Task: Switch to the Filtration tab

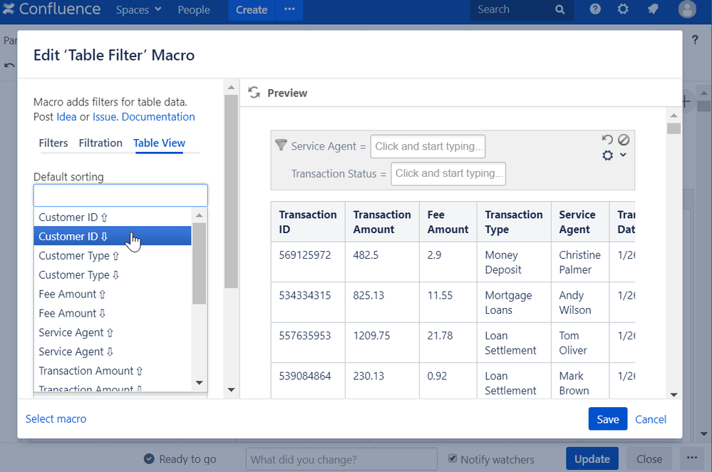Action: click(x=100, y=143)
